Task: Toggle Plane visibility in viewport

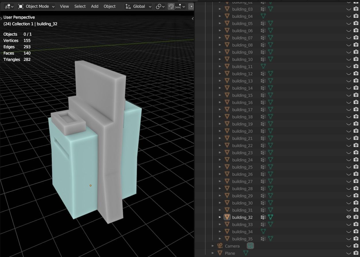Action: click(349, 253)
